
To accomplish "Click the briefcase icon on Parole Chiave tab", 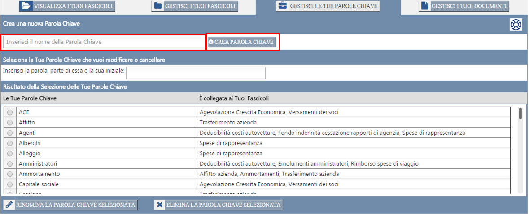I will click(283, 6).
